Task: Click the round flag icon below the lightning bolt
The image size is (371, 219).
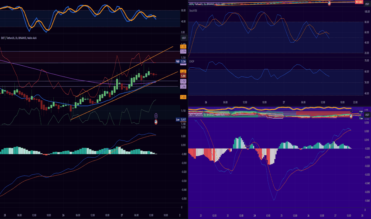Action: click(x=156, y=122)
